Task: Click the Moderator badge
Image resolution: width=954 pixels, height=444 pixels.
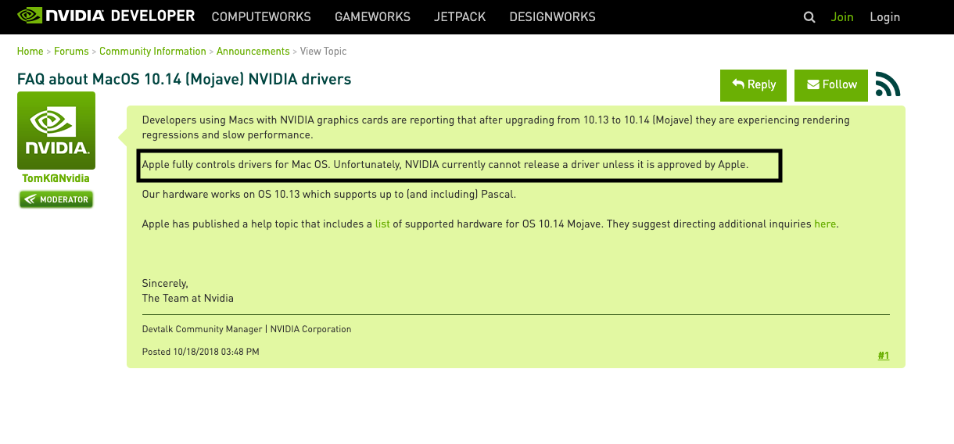Action: tap(56, 199)
